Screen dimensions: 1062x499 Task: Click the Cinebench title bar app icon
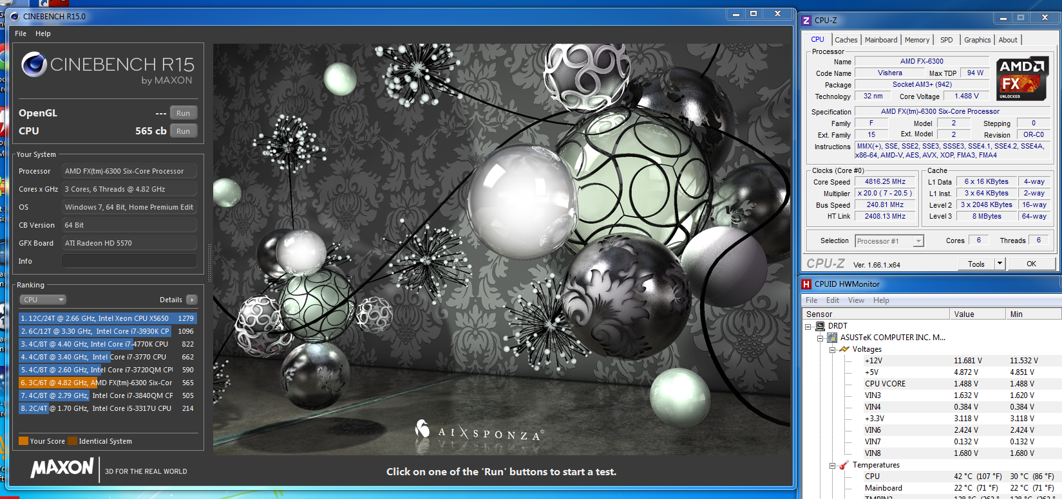click(15, 16)
